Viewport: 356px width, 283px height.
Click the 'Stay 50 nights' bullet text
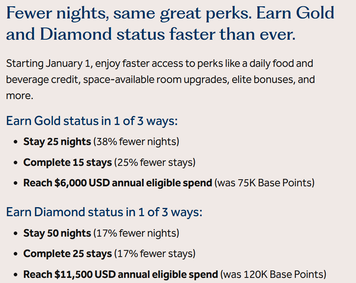(x=57, y=233)
